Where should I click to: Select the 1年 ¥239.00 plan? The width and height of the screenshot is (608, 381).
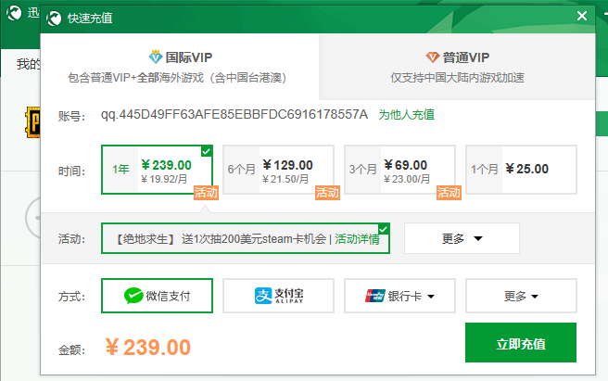[157, 170]
